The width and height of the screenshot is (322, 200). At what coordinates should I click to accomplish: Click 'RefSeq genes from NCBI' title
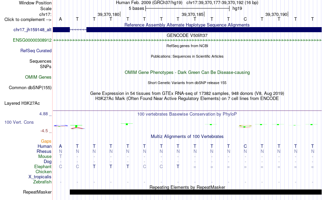click(187, 46)
